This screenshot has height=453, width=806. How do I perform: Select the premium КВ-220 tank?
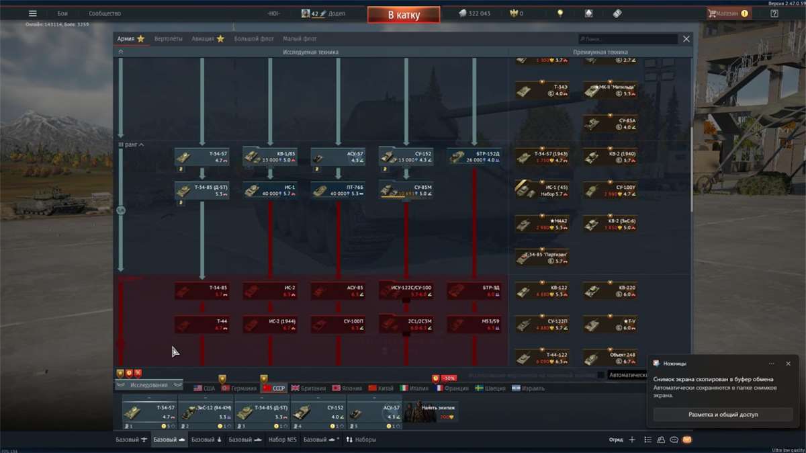click(x=610, y=290)
